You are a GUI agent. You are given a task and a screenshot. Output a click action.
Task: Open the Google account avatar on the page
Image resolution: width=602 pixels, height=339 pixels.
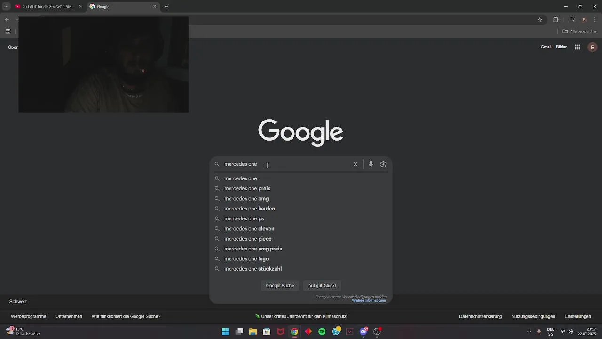click(x=593, y=47)
